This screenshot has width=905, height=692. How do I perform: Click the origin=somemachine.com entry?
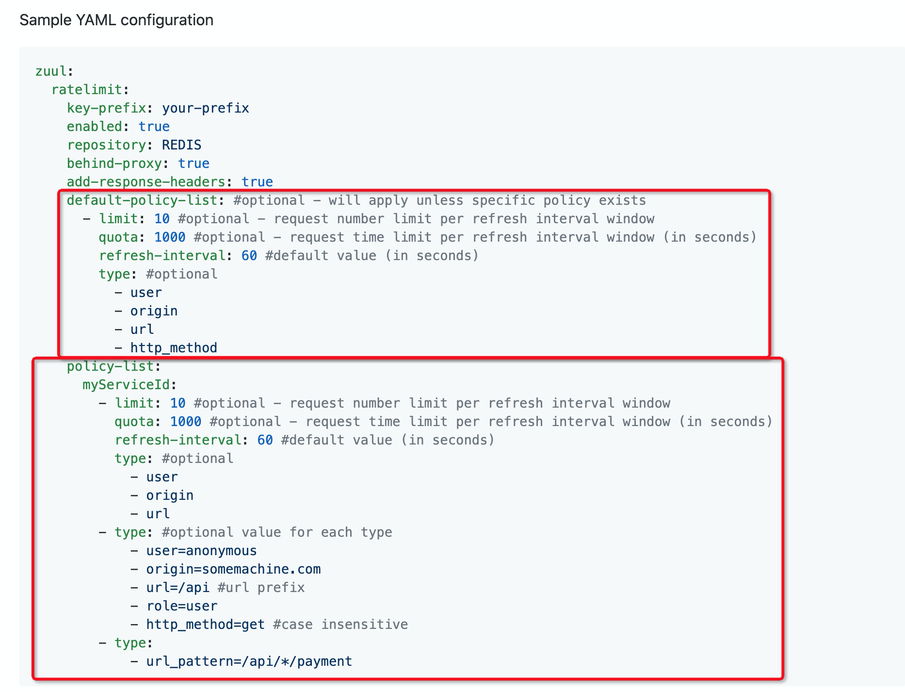click(233, 569)
